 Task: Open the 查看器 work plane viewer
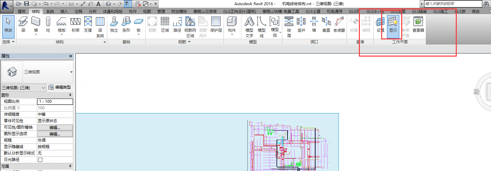(418, 25)
